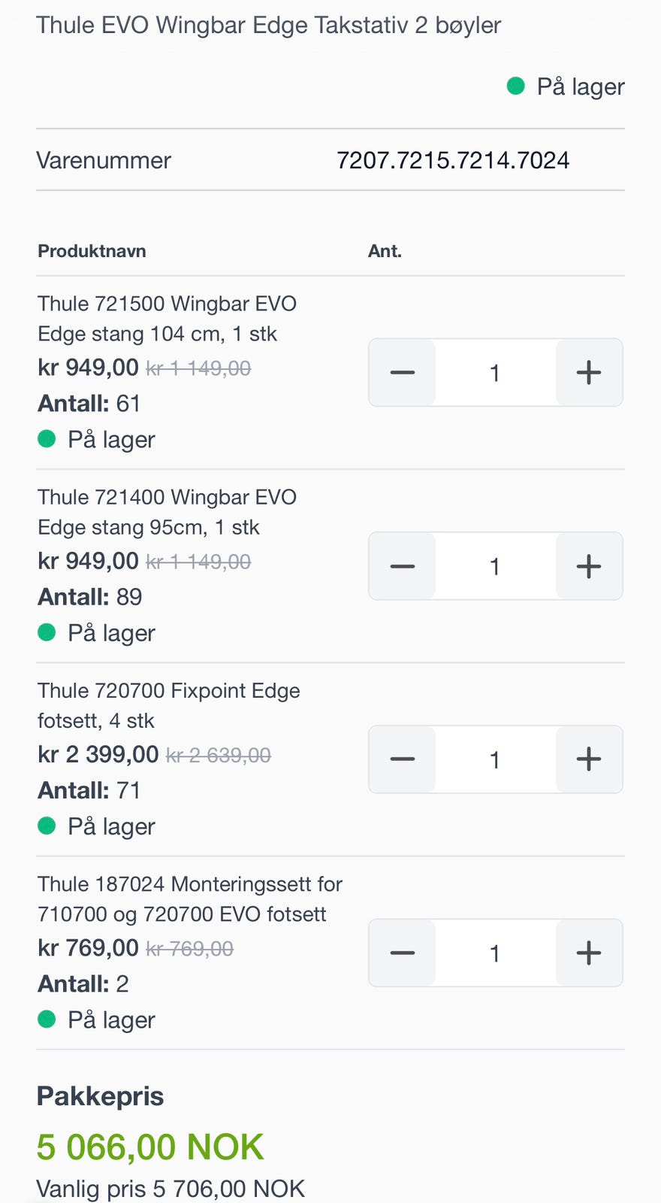Image resolution: width=661 pixels, height=1203 pixels.
Task: Open Thule 721500 Wingbar EVO Edge product name
Action: coord(167,319)
